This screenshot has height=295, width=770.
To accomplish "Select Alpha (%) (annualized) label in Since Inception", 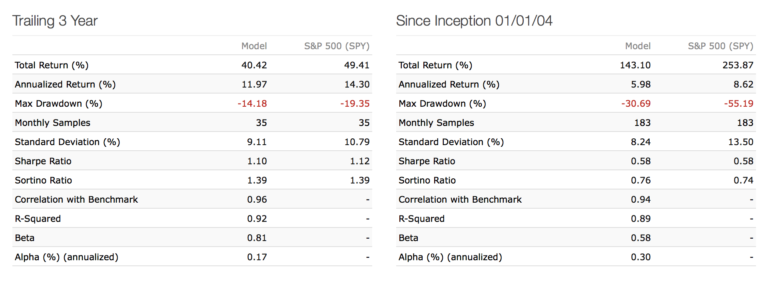I will pyautogui.click(x=450, y=257).
